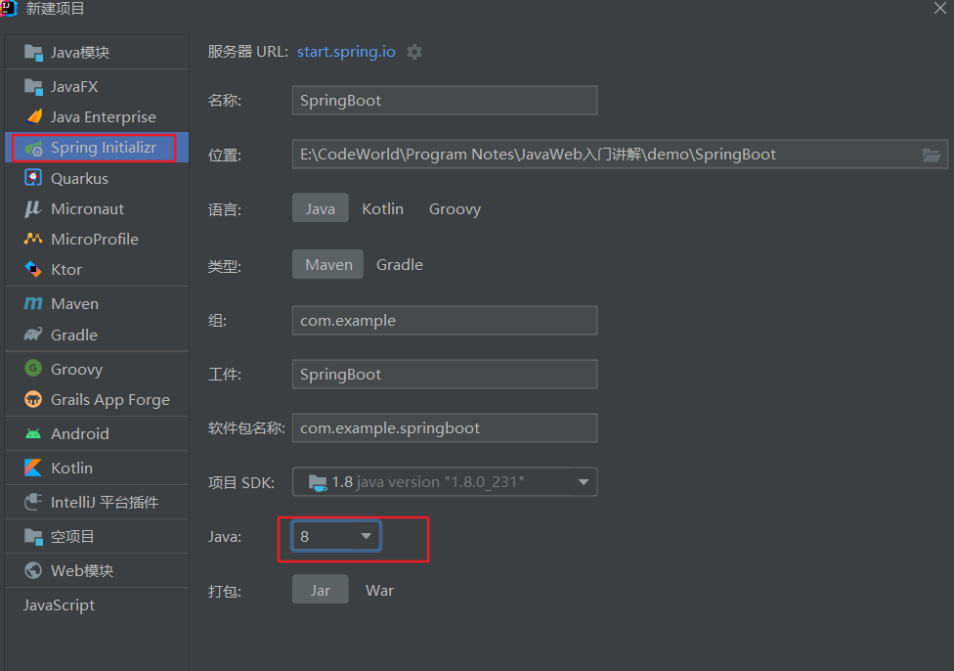Click the IntelliJ 平台插件 plug icon
Viewport: 954px width, 671px height.
tap(33, 502)
